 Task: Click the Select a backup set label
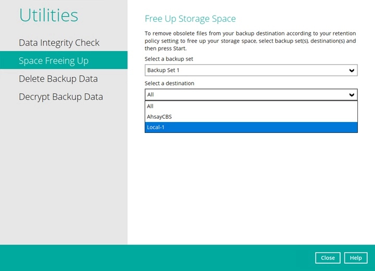169,59
